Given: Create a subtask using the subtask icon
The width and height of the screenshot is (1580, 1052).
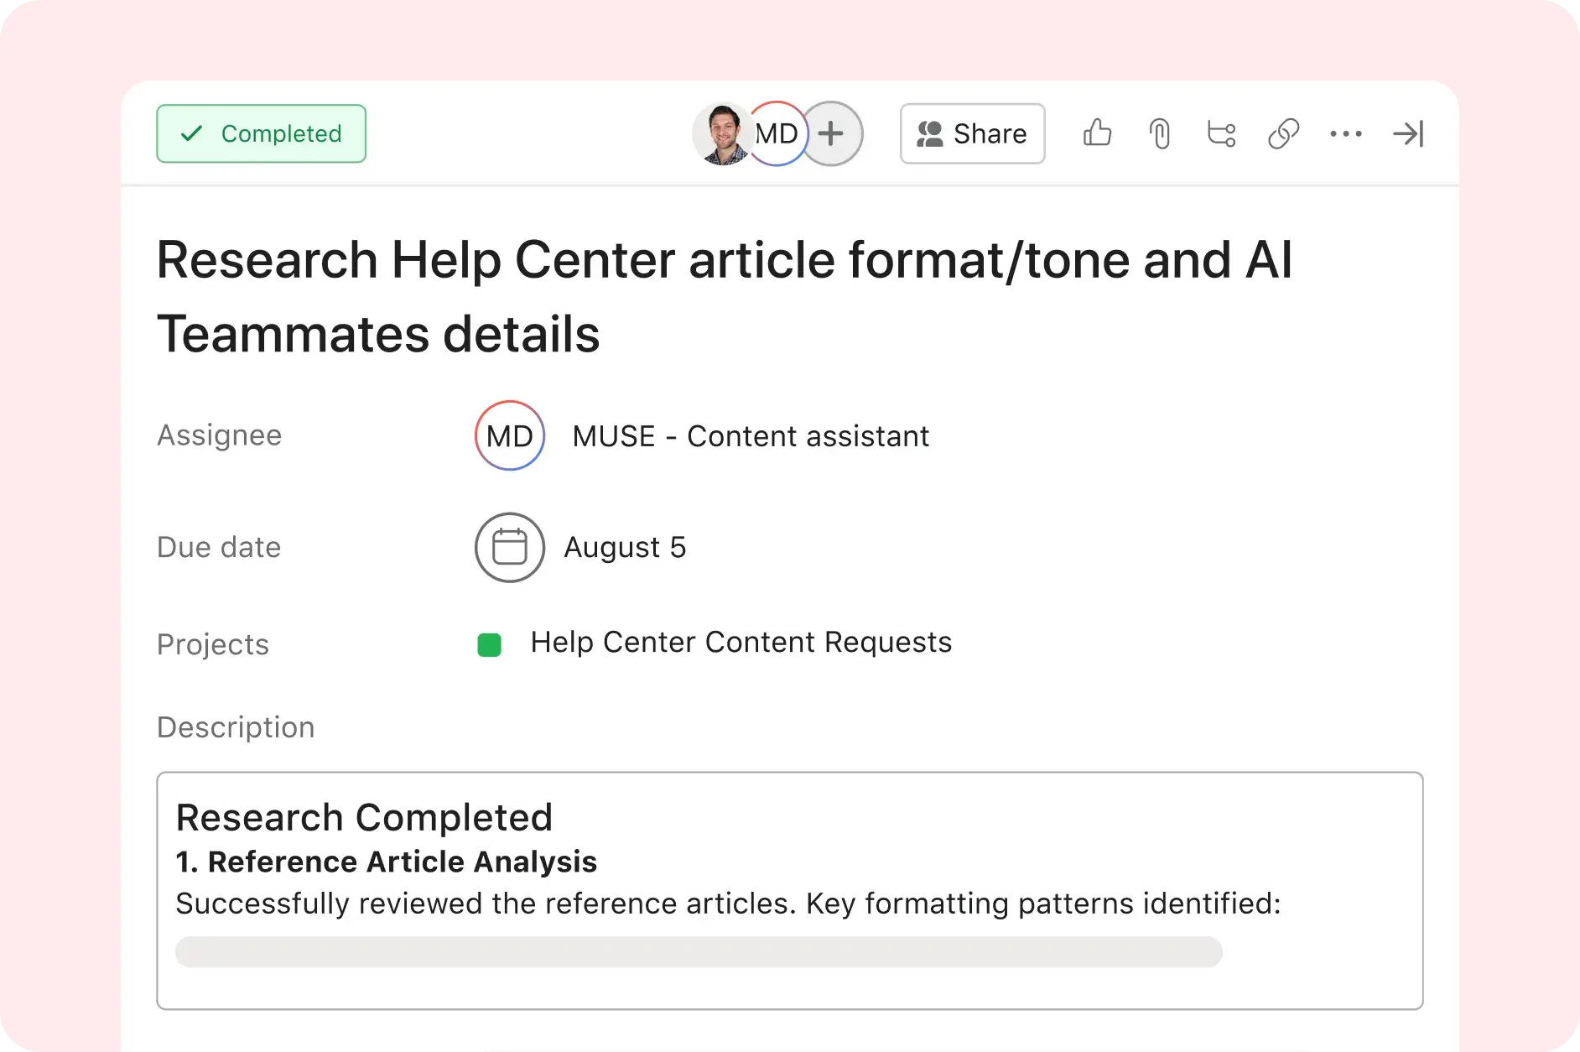Looking at the screenshot, I should [1221, 133].
